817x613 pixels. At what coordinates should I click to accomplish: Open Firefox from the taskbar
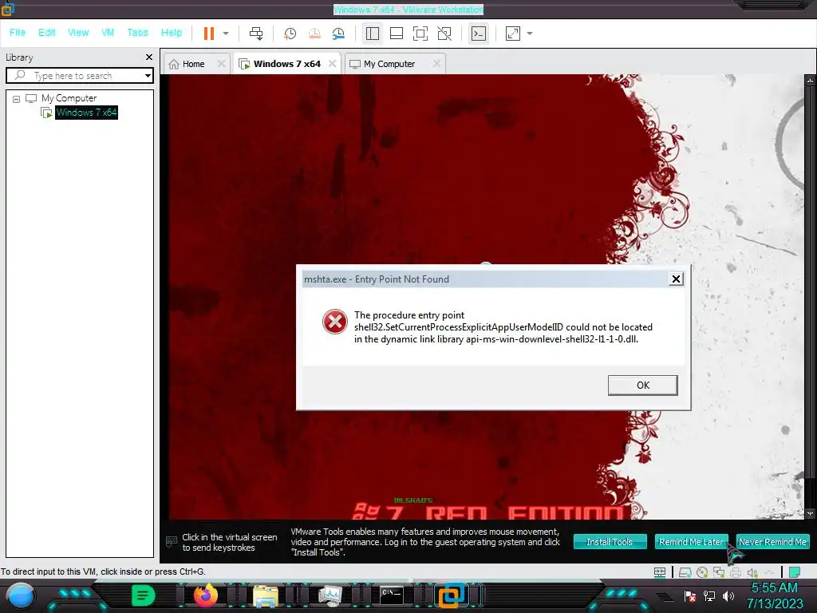coord(206,595)
